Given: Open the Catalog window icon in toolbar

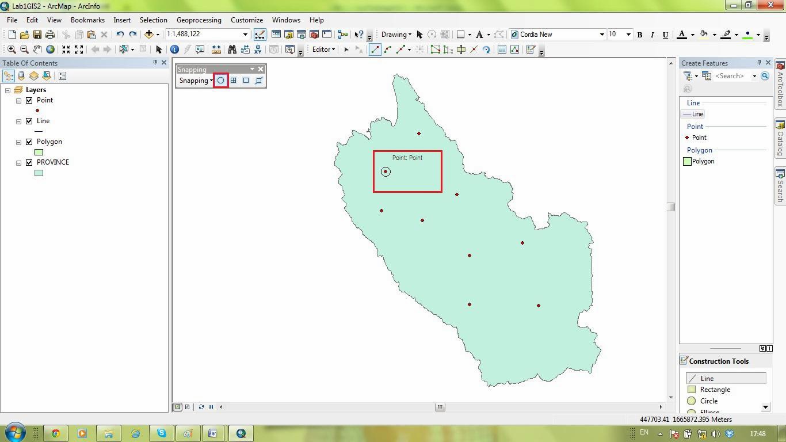Looking at the screenshot, I should pyautogui.click(x=289, y=35).
